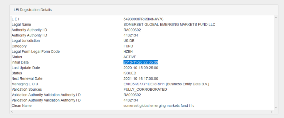Image resolution: width=284 pixels, height=118 pixels.
Task: Open the EVK05KS7XY1DEII3R011 managing LOU link
Action: tap(144, 84)
